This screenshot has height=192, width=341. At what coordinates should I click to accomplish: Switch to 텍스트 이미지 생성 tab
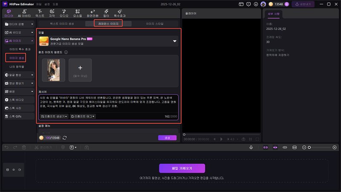[x=62, y=24]
